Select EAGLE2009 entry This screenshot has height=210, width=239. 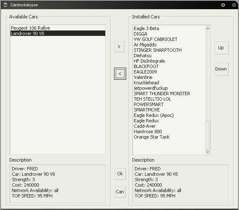pyautogui.click(x=169, y=72)
